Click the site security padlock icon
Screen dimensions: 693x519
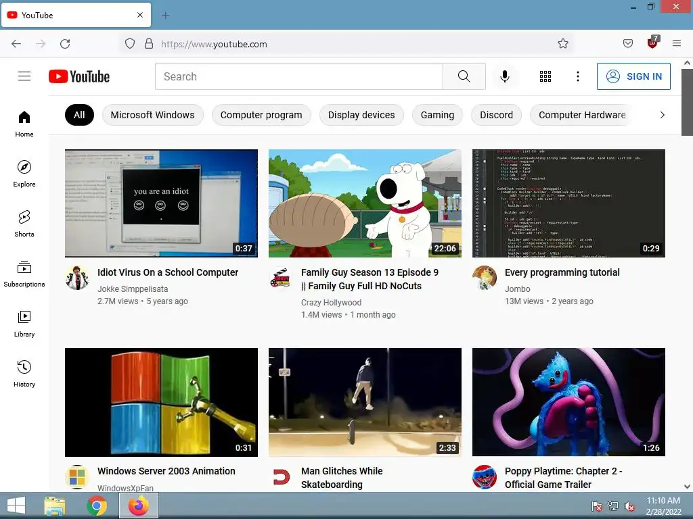tap(149, 43)
